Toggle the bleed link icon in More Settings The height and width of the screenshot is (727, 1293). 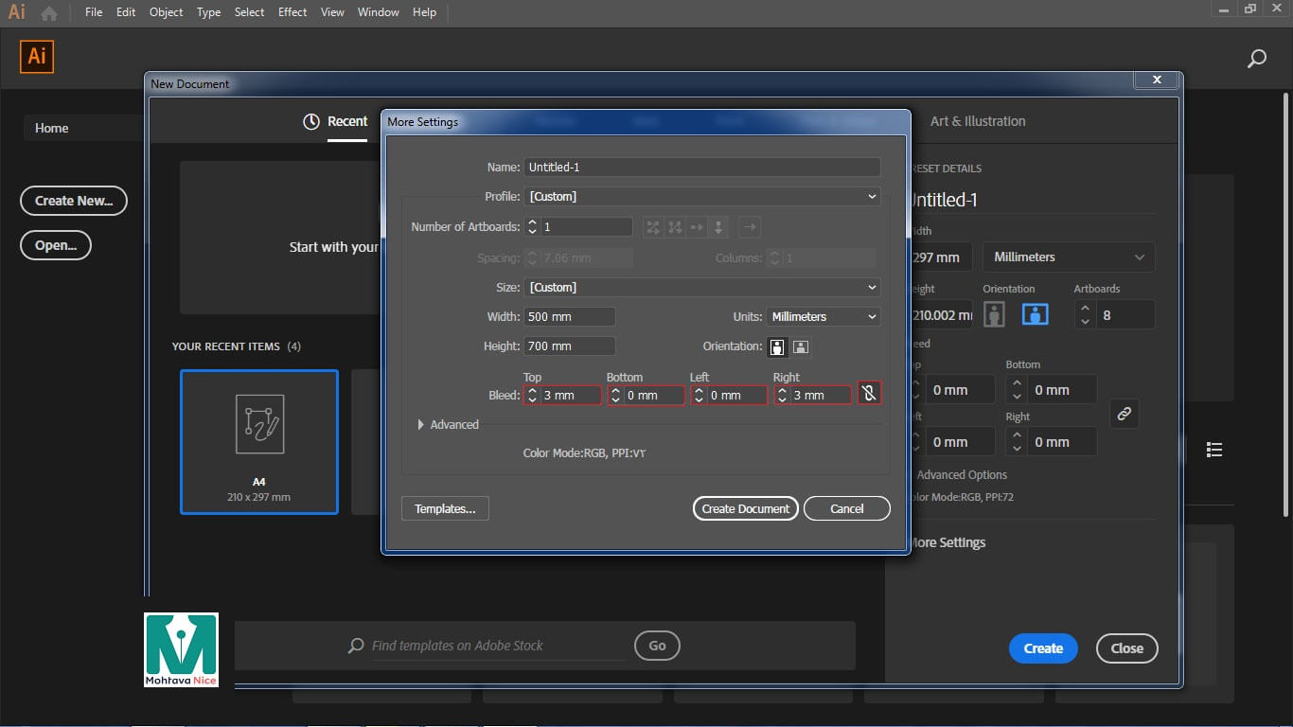[869, 394]
